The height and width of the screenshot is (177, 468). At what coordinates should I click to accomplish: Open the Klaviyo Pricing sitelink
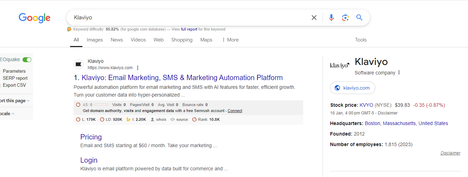[91, 137]
